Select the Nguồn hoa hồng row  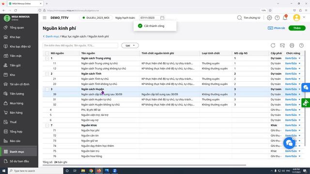click(x=174, y=156)
